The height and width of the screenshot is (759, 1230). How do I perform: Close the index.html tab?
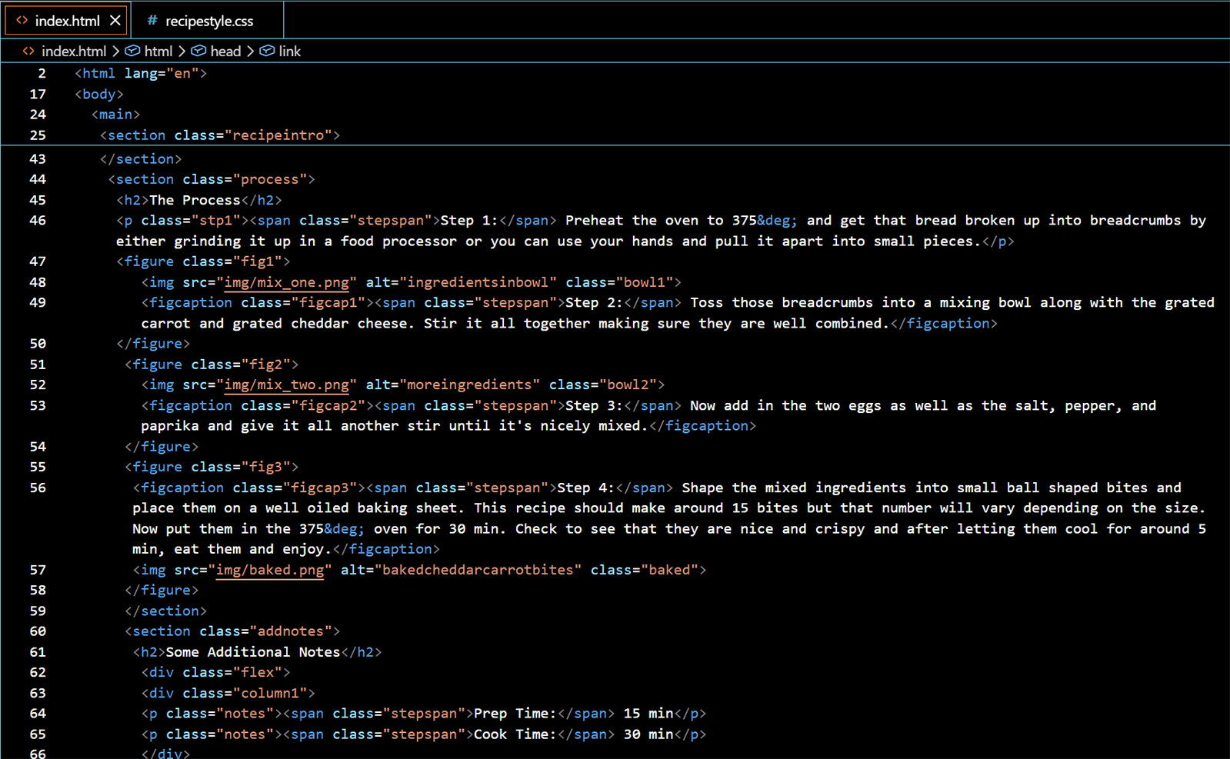tap(115, 21)
